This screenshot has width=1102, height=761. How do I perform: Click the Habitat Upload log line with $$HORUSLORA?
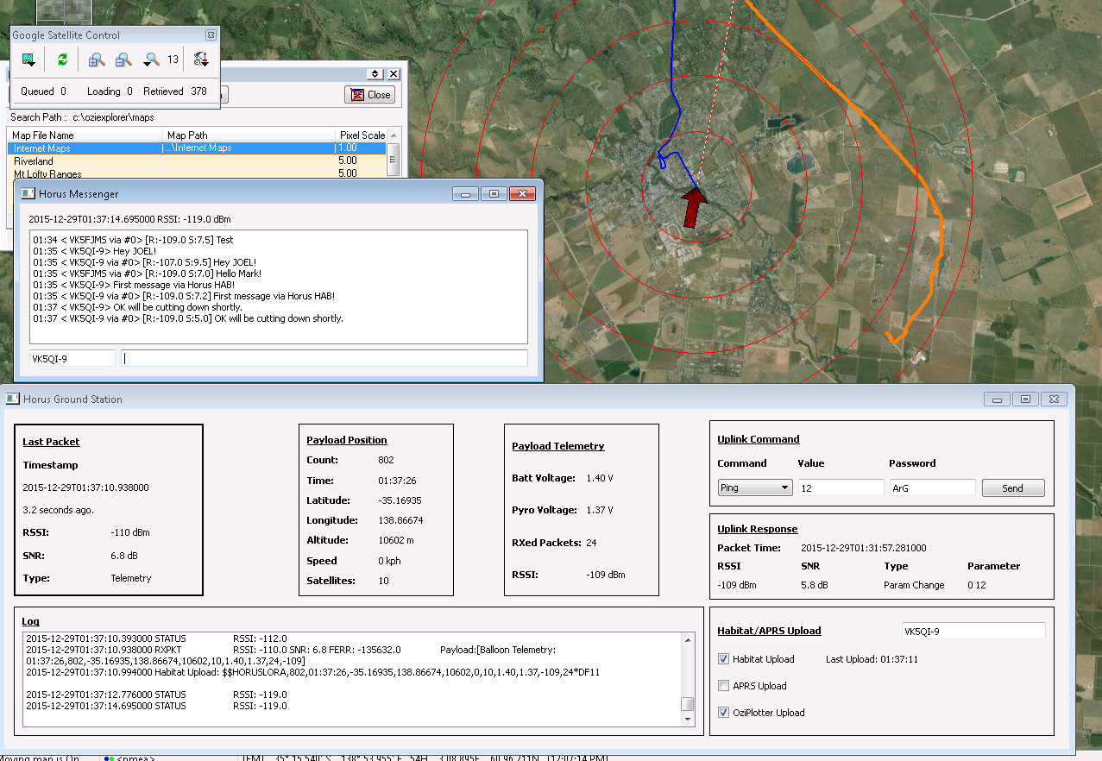pyautogui.click(x=312, y=671)
